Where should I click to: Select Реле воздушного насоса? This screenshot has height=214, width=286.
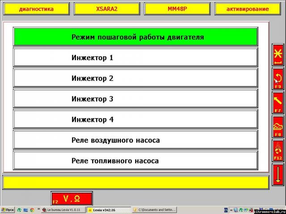(135, 140)
